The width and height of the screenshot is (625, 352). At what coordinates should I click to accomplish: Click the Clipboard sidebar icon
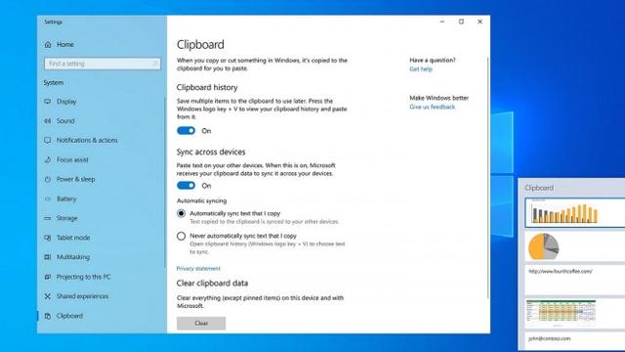coord(48,316)
